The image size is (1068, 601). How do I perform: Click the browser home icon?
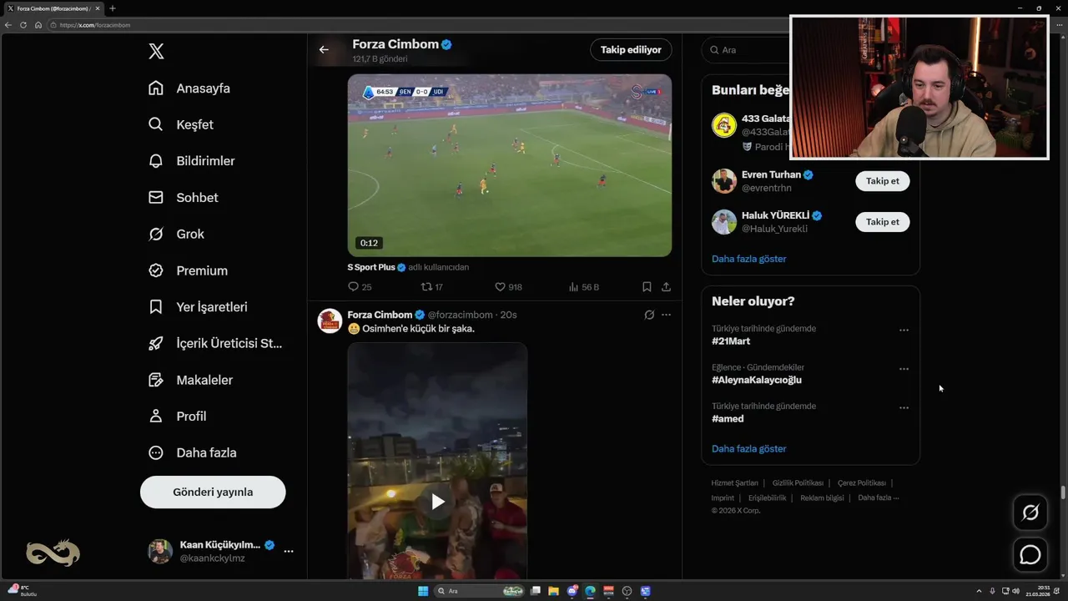(38, 25)
